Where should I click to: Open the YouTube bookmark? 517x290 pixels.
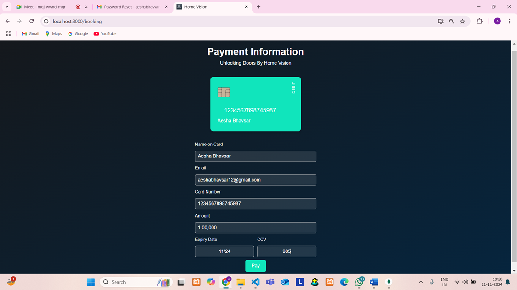tap(105, 33)
